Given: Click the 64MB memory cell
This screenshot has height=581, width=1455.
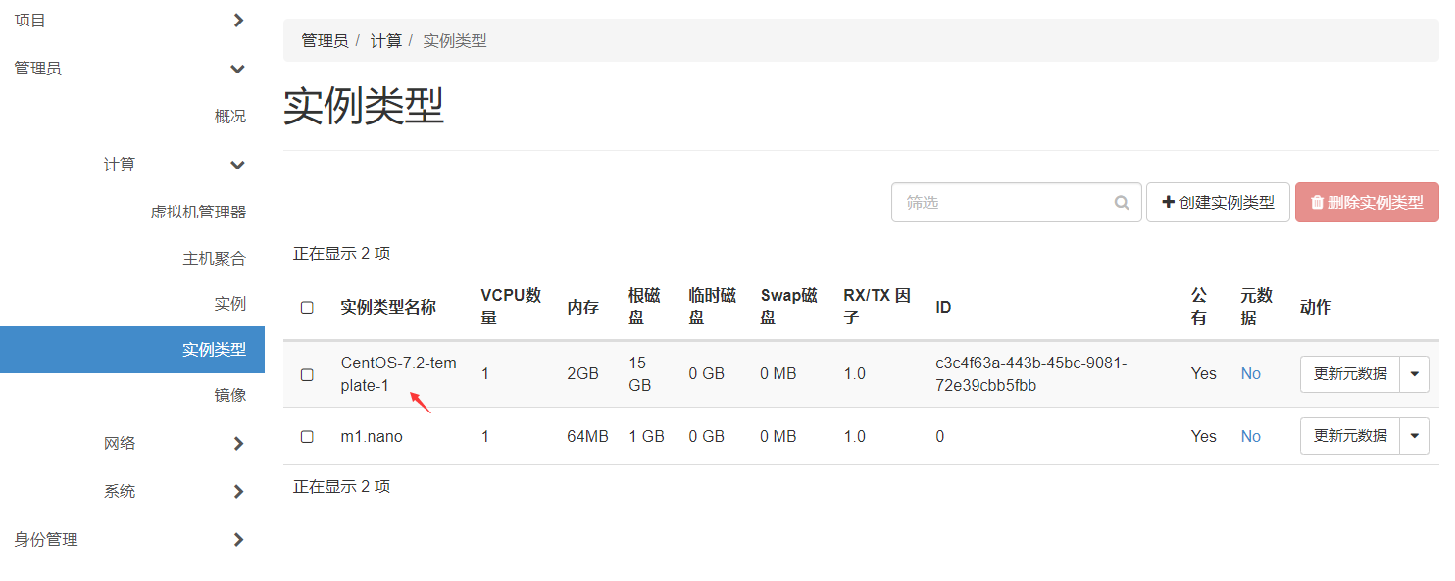Looking at the screenshot, I should 587,436.
